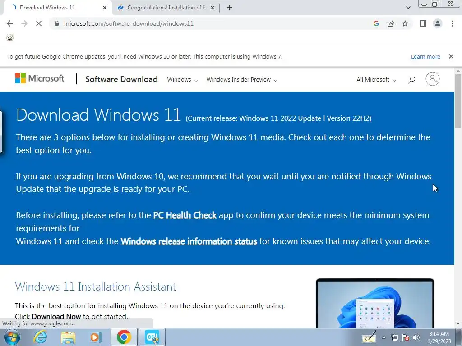Click Learn more about Chrome updates
The width and height of the screenshot is (462, 346).
click(425, 56)
